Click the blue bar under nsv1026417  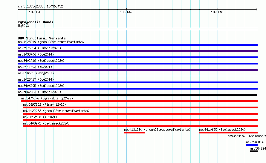(137, 82)
